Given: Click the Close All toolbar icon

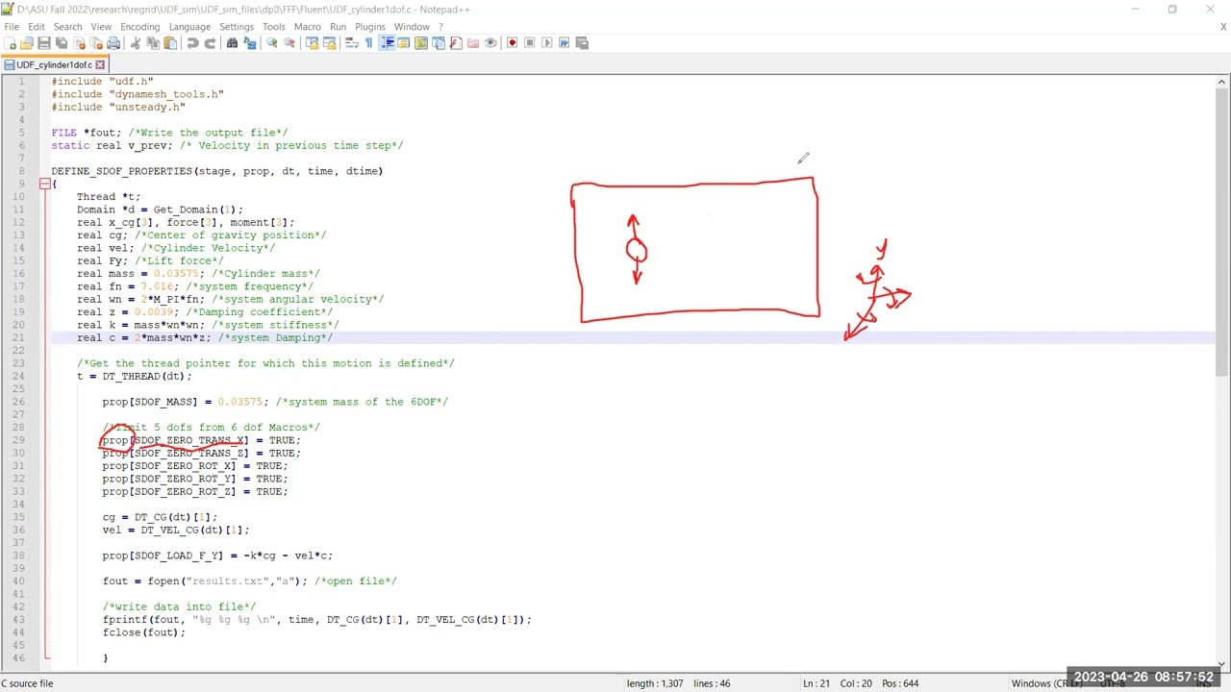Looking at the screenshot, I should click(96, 43).
